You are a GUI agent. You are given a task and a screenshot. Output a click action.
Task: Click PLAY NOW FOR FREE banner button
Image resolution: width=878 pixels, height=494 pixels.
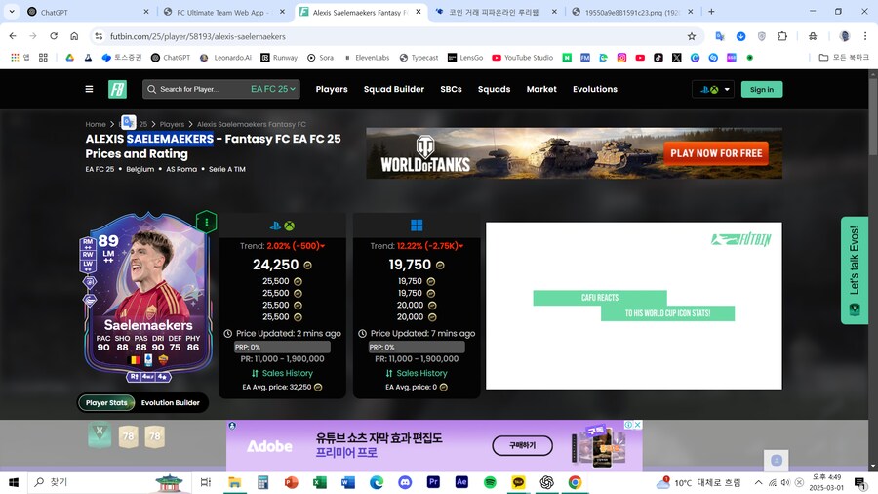pos(716,153)
